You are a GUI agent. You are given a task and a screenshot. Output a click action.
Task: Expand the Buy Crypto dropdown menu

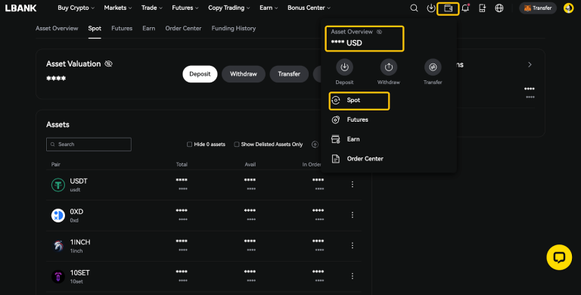76,8
